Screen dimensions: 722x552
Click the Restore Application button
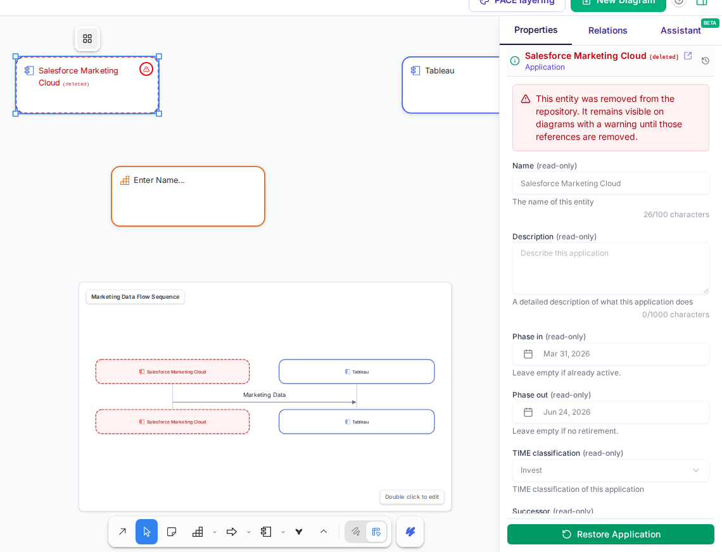(x=611, y=534)
